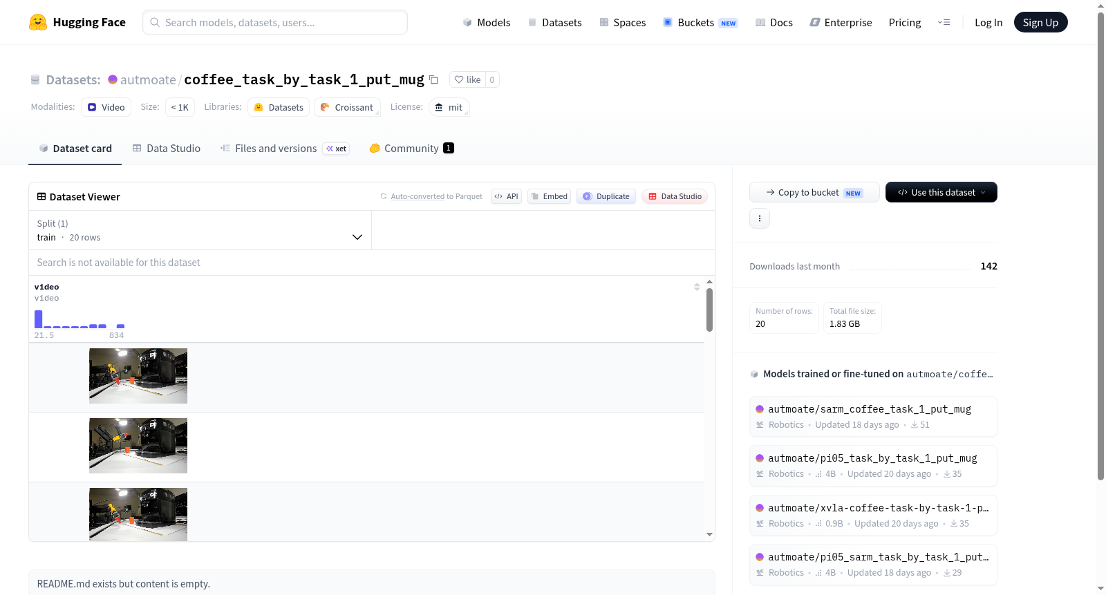Open the three-dot more options button

point(760,218)
